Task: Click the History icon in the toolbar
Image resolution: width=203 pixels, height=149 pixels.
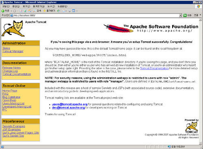Action: (58, 11)
